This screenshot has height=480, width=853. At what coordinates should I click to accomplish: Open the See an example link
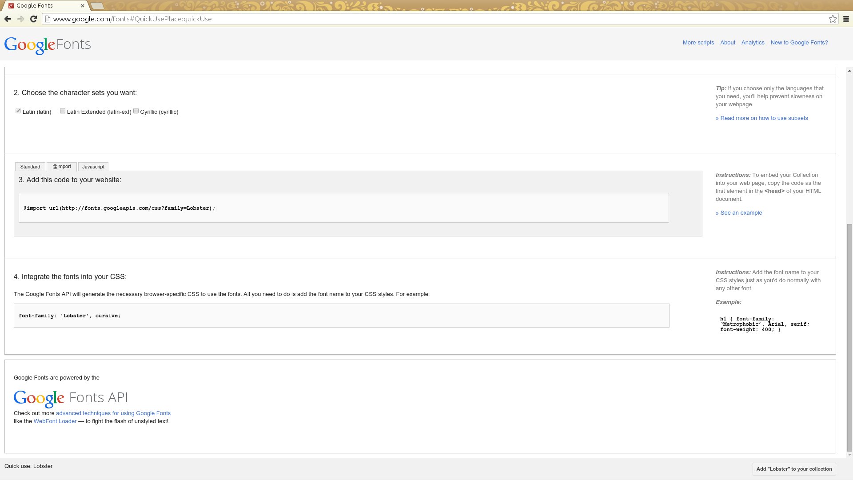(x=739, y=213)
